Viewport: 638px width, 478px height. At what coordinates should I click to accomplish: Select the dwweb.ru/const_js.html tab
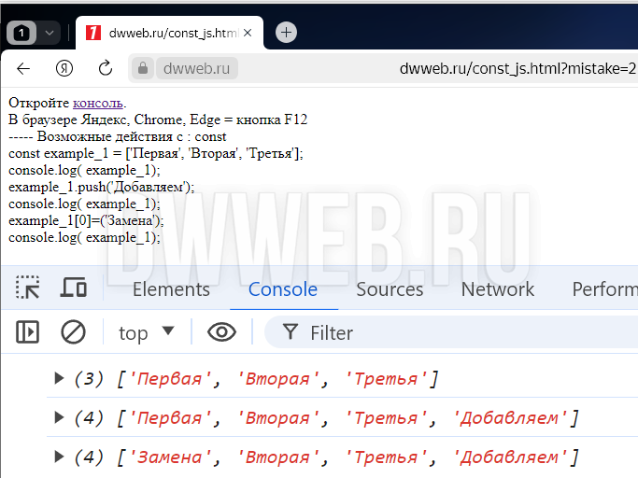click(170, 33)
